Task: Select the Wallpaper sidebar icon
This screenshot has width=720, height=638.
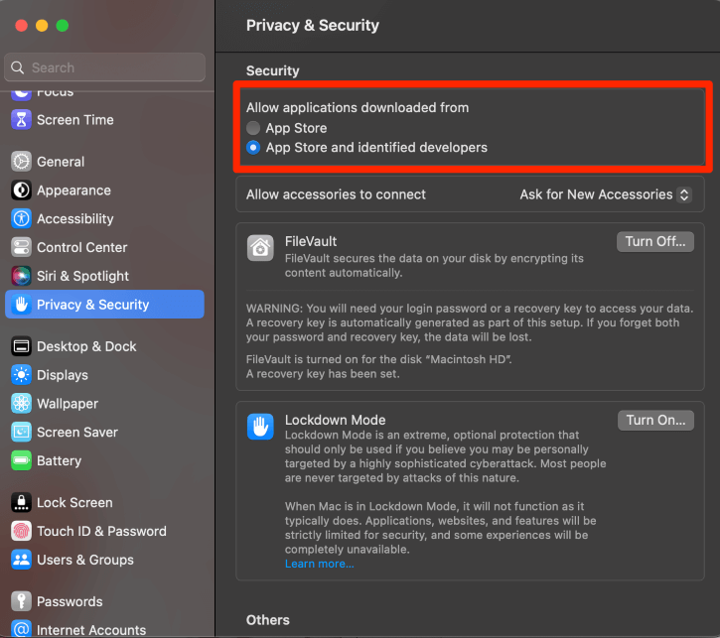Action: [x=21, y=404]
